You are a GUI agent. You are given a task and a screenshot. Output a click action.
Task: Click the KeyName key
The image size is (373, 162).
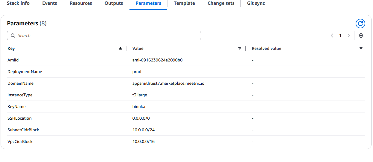point(16,107)
